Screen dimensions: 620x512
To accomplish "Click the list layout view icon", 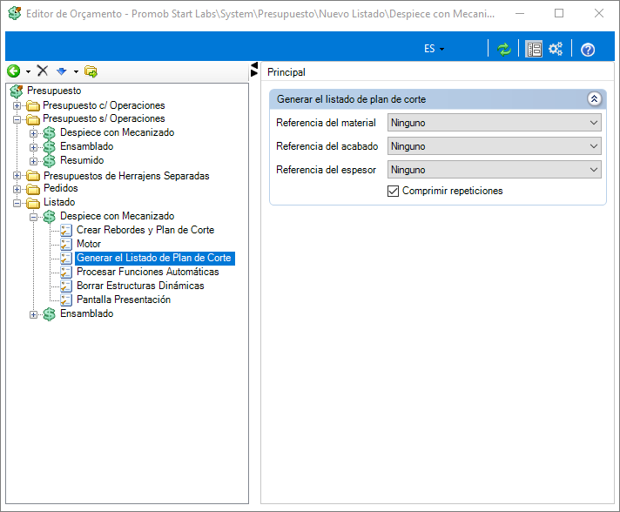I will coord(534,50).
